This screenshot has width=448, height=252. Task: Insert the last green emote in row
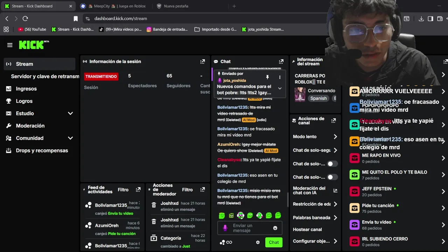point(278,215)
